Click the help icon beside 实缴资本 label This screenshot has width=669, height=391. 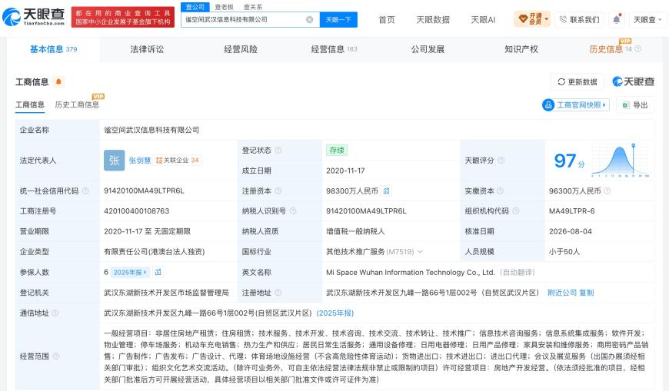[x=500, y=191]
